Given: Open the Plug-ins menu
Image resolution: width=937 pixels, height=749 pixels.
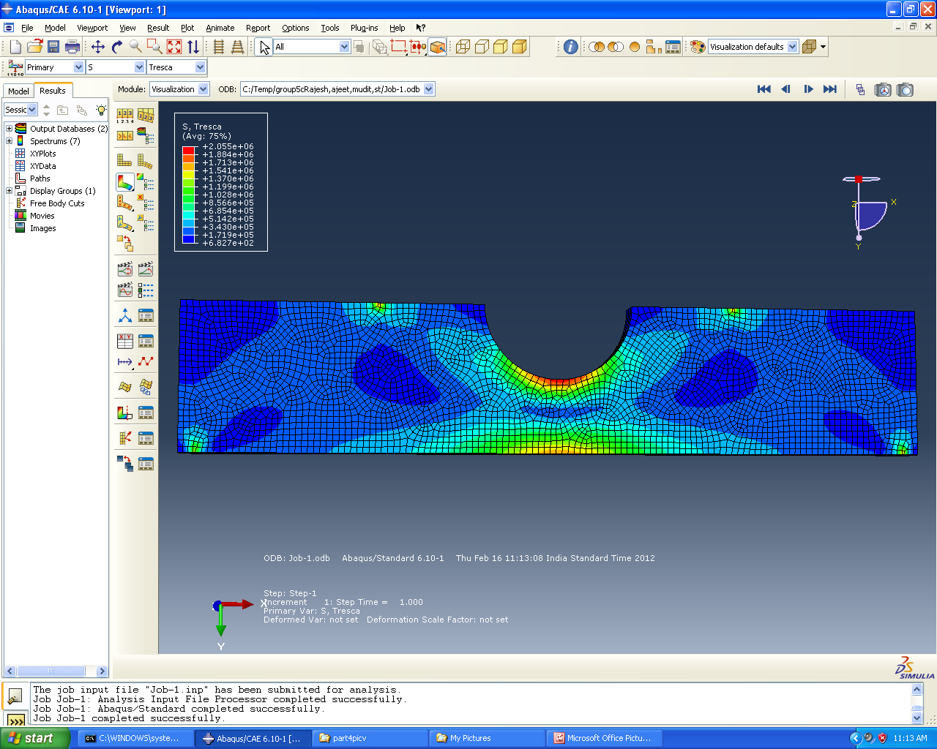Looking at the screenshot, I should [364, 28].
